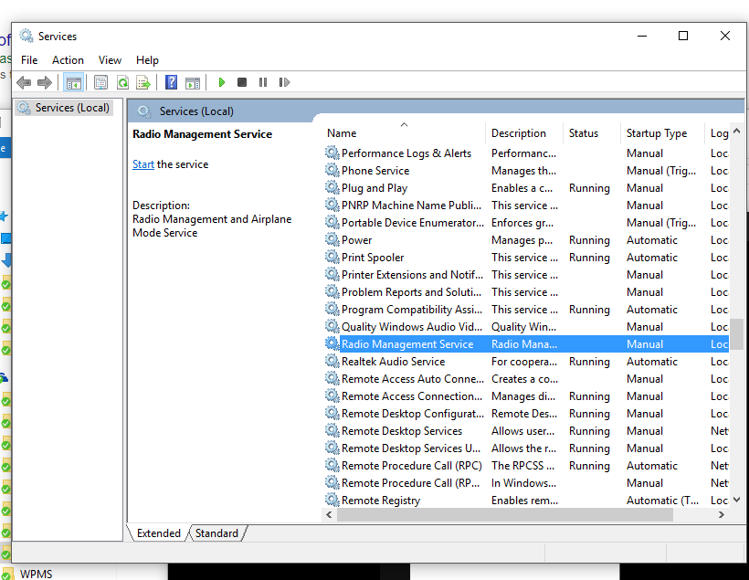Viewport: 749px width, 580px height.
Task: Click gear icon beside Remote Desktop Services
Action: tap(332, 430)
